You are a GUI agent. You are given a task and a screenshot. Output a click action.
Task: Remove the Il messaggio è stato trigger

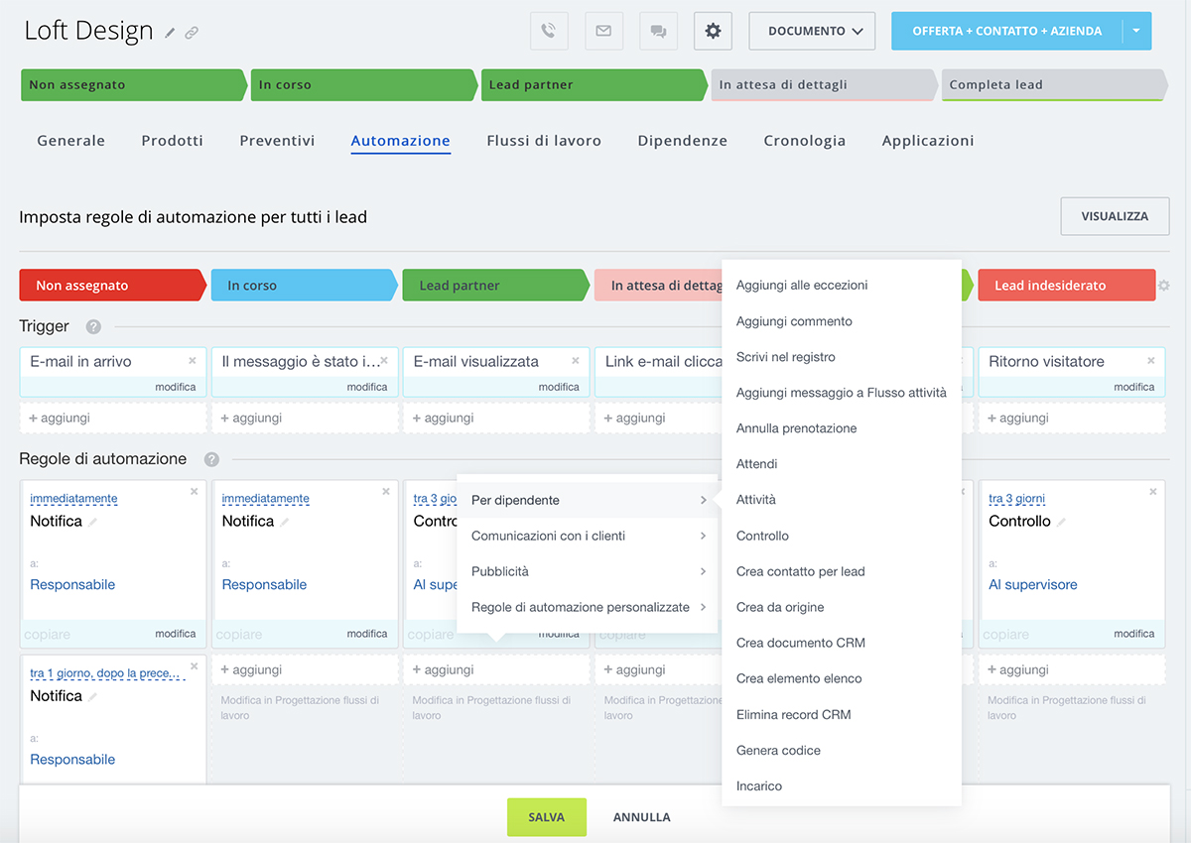tap(384, 360)
